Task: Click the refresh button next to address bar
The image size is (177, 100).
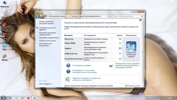Action: tap(110, 16)
